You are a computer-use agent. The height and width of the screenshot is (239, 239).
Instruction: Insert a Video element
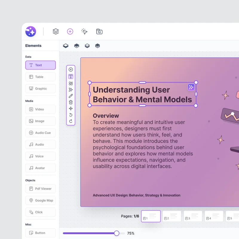tap(40, 109)
